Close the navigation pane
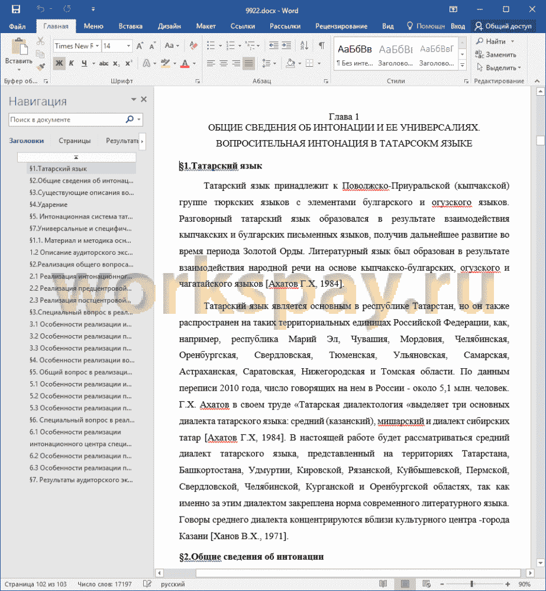 144,99
